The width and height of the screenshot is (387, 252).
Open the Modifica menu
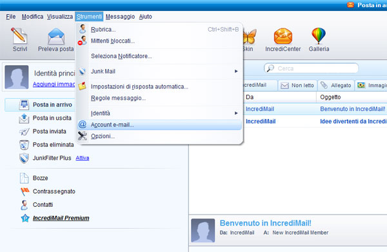[32, 17]
